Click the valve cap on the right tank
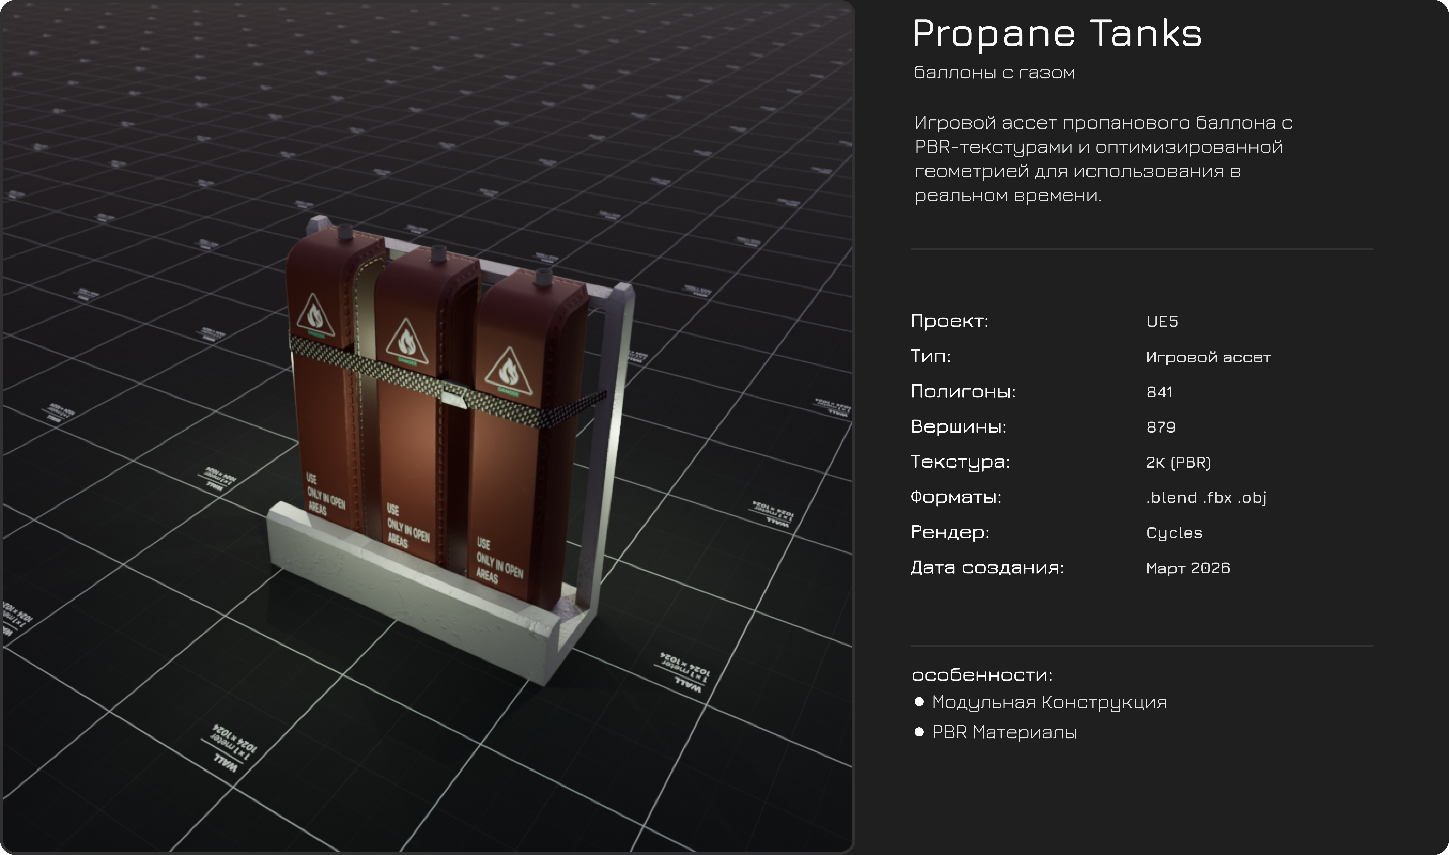This screenshot has height=855, width=1449. click(542, 278)
